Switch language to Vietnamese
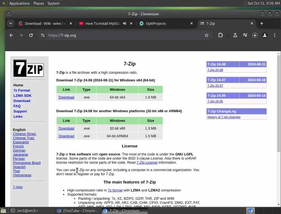Viewport: 281px width, 214px height. tap(22, 175)
